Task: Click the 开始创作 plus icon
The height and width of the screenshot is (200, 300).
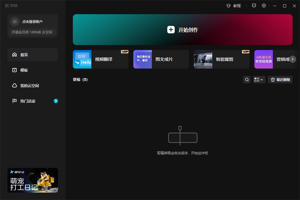Action: point(171,30)
